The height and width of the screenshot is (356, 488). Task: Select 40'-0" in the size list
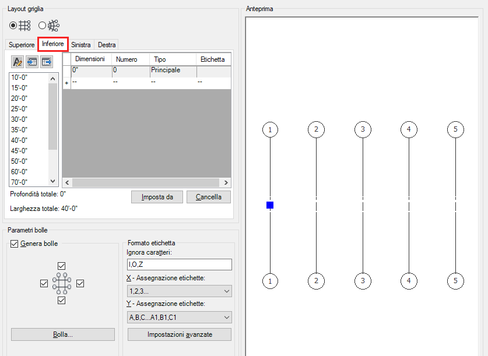[x=19, y=140]
